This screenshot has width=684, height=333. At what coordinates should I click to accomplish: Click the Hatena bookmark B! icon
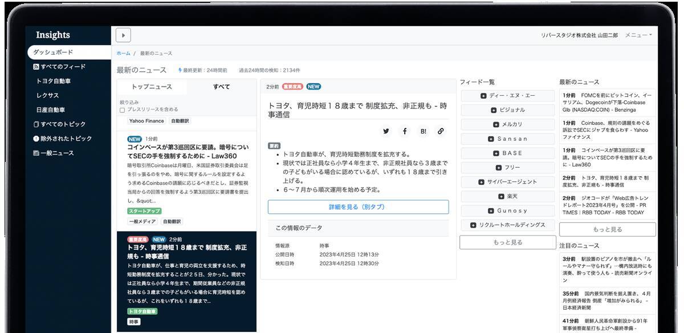[x=423, y=131]
